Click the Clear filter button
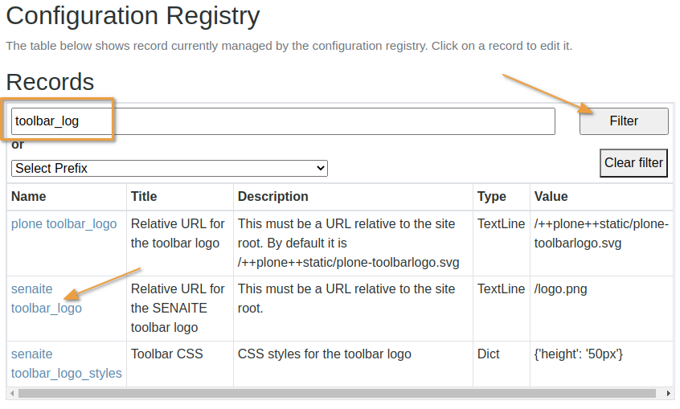Screen dimensions: 680x409 pyautogui.click(x=633, y=163)
